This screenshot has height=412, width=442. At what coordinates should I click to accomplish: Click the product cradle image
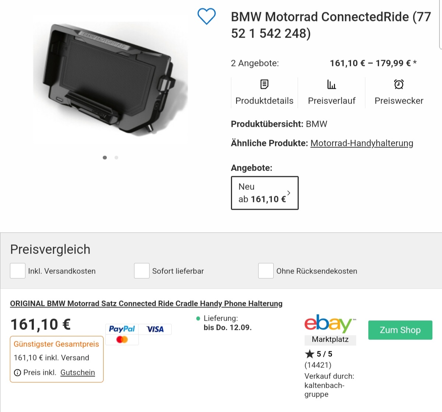click(x=110, y=79)
